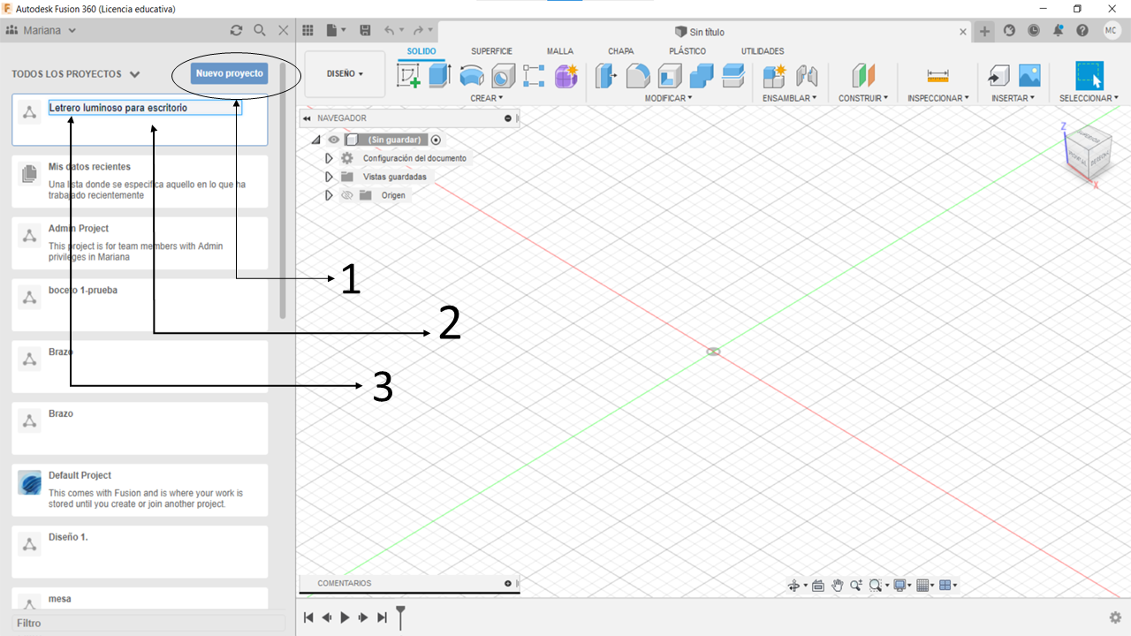Expand Configuración del documento node
Image resolution: width=1131 pixels, height=636 pixels.
330,158
